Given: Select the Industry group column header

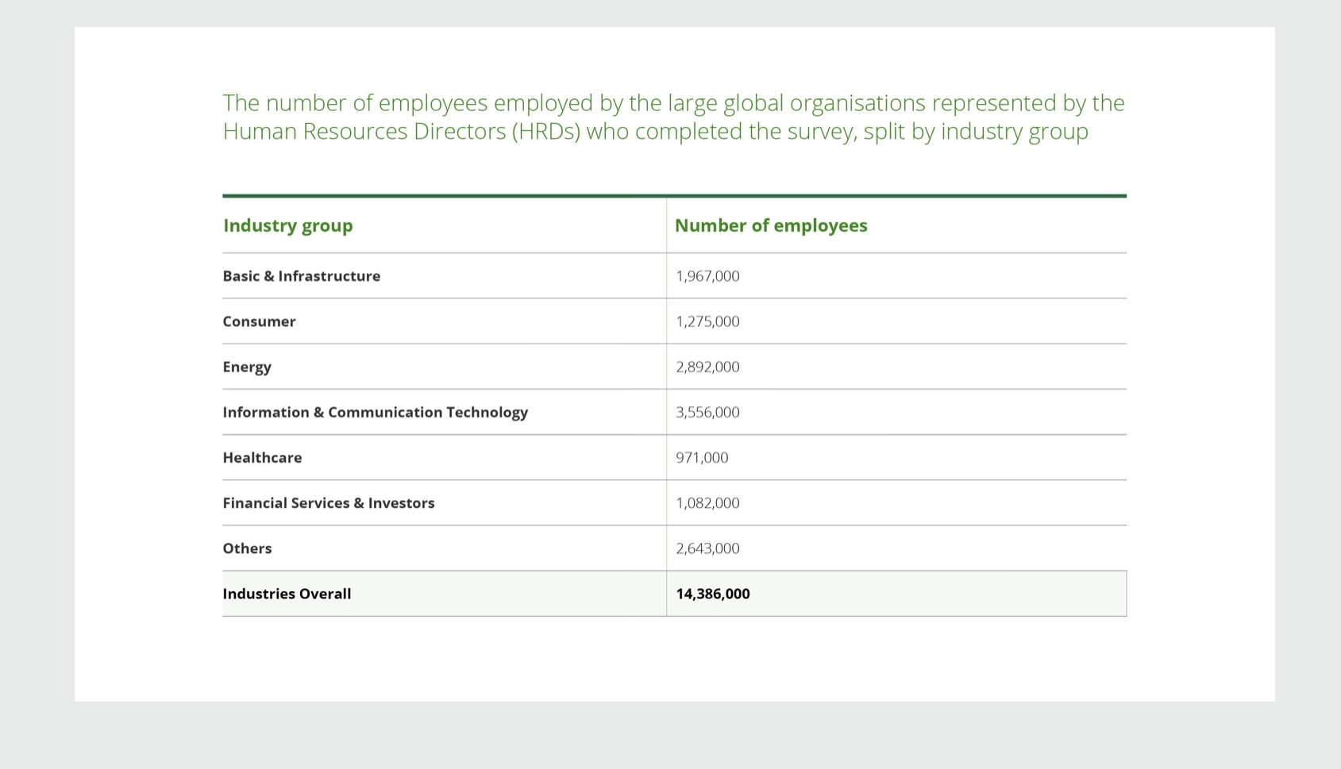Looking at the screenshot, I should pos(287,225).
